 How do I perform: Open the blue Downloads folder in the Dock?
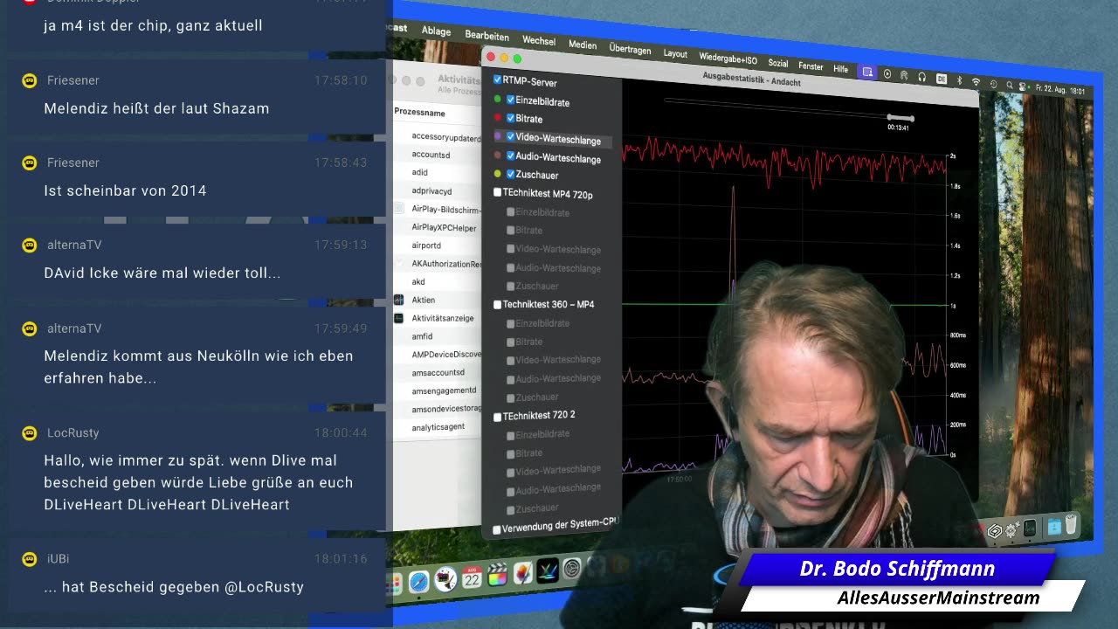coord(1053,527)
